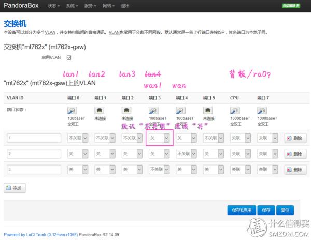This screenshot has height=240, width=311.
Task: Click the 端口 0 column header
Action: point(74,98)
